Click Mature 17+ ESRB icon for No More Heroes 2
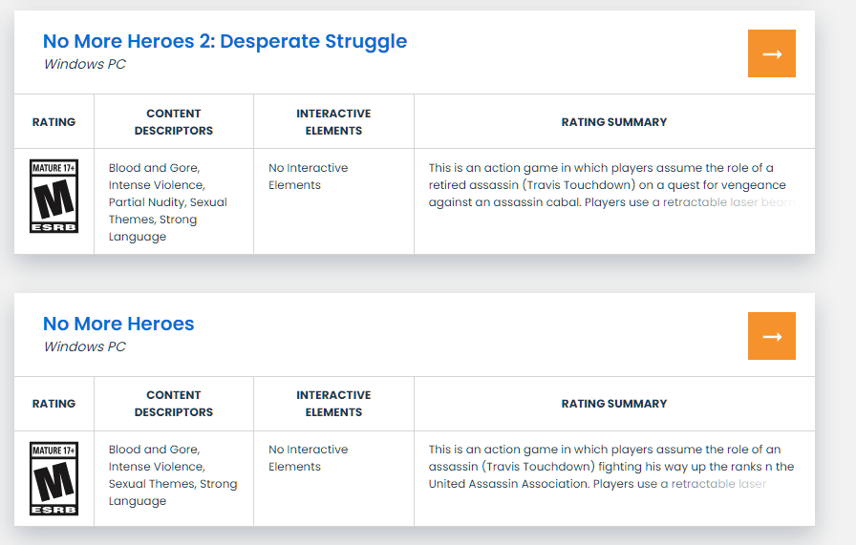 [53, 197]
